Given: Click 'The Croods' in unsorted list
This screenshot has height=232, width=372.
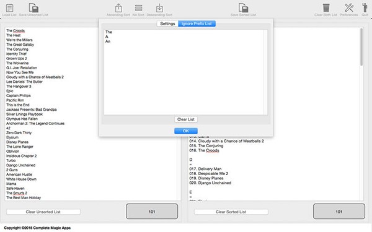Looking at the screenshot, I should [15, 31].
